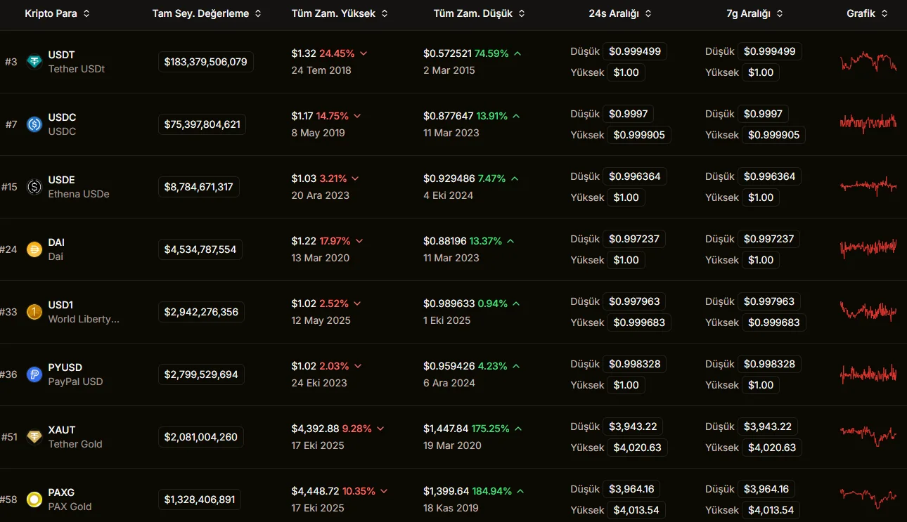Click the Ethena USDe coin icon
The height and width of the screenshot is (522, 907).
point(34,187)
